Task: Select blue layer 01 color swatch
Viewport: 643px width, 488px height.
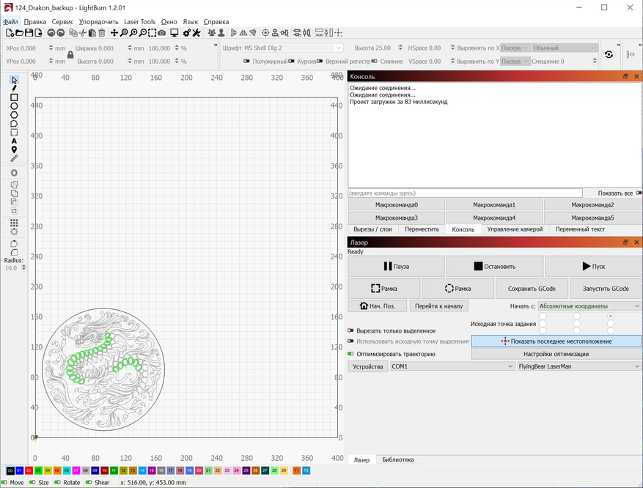Action: point(19,470)
